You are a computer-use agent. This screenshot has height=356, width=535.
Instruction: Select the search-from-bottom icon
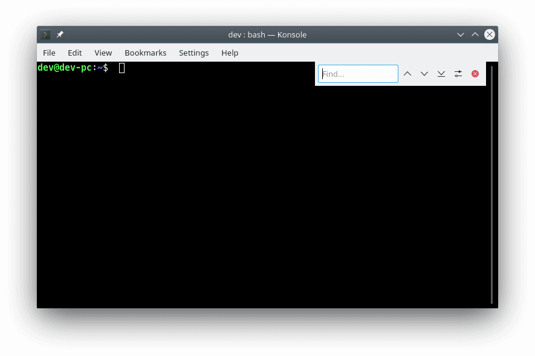coord(441,73)
